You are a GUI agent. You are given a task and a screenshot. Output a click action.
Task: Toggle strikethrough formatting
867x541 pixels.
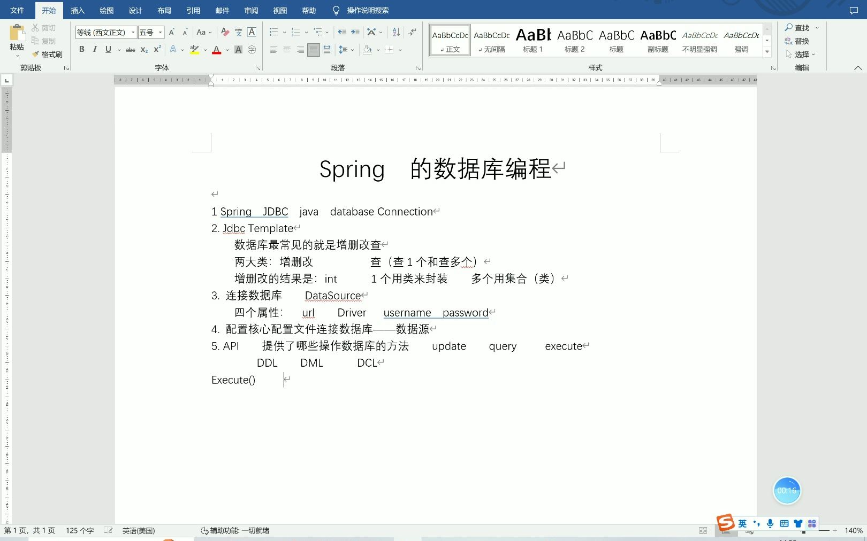pos(130,49)
